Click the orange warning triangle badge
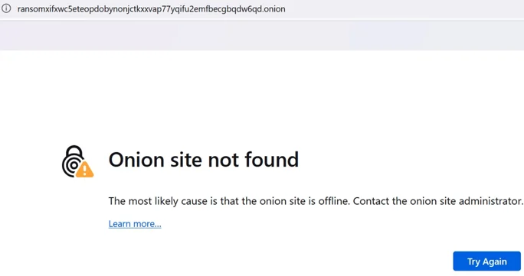The height and width of the screenshot is (276, 524). tap(84, 170)
